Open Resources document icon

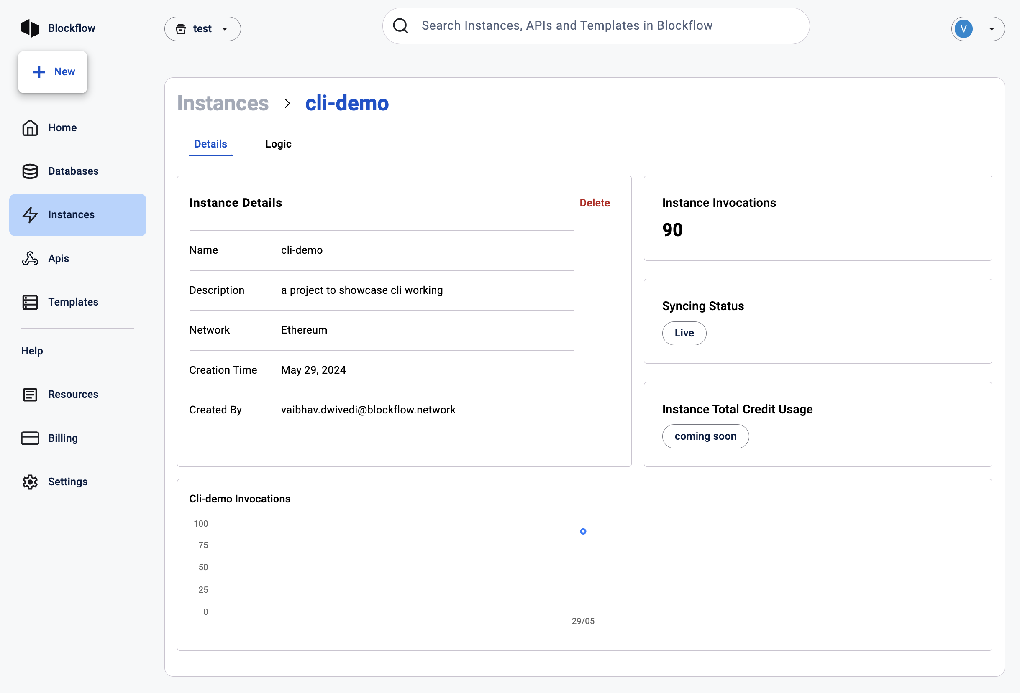tap(30, 394)
